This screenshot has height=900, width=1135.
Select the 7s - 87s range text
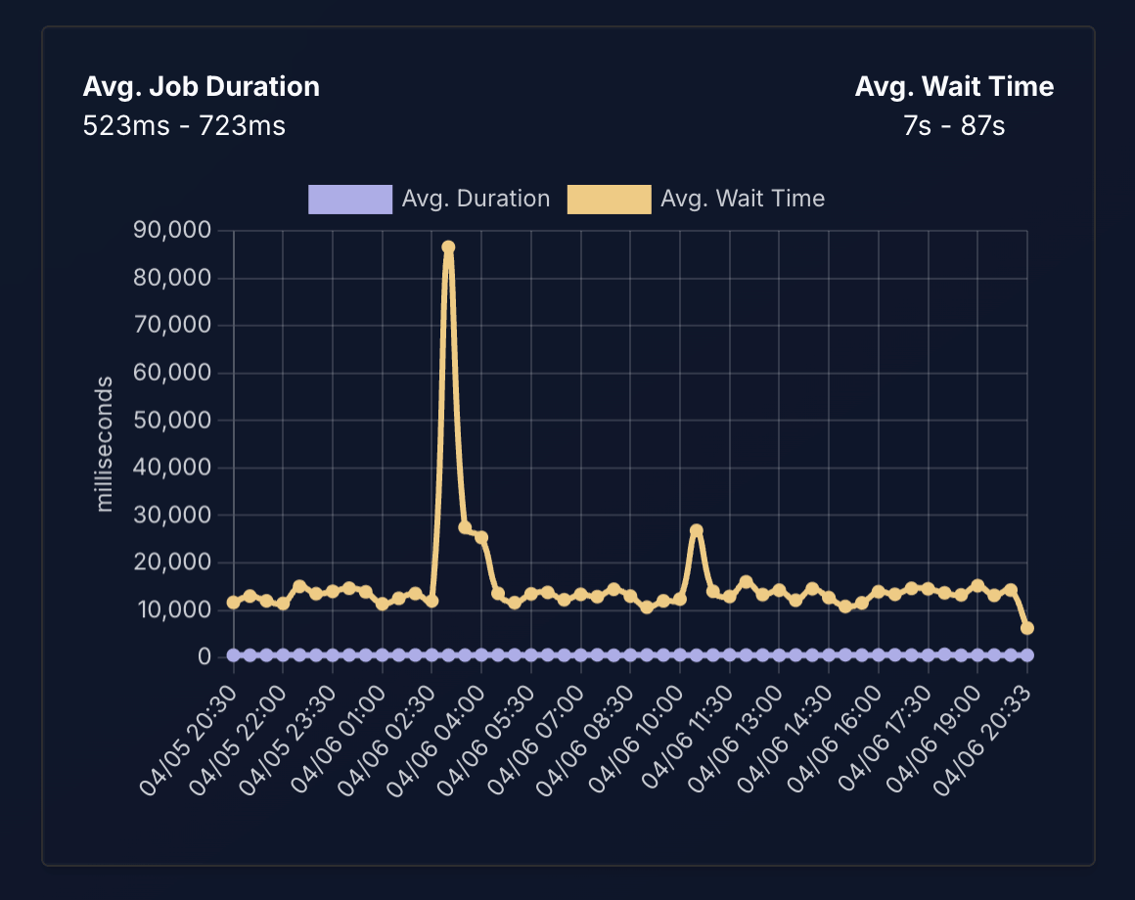coord(954,126)
